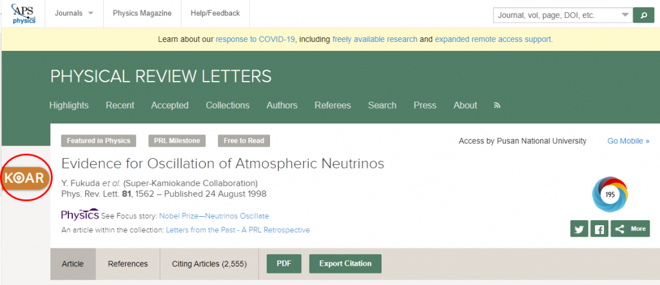The height and width of the screenshot is (285, 660).
Task: Switch to the Citing Articles tab
Action: click(x=209, y=264)
